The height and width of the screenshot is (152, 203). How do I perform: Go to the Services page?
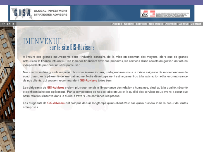141,24
